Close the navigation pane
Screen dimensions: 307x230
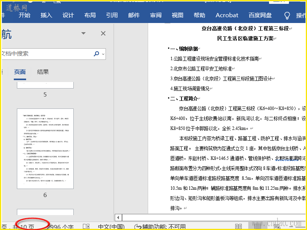(x=103, y=33)
